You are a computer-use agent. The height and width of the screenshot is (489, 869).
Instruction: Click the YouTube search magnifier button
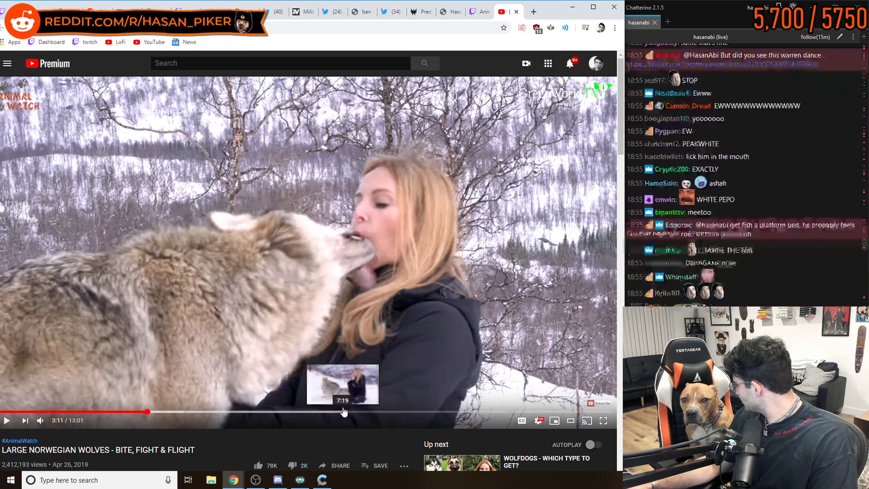425,64
